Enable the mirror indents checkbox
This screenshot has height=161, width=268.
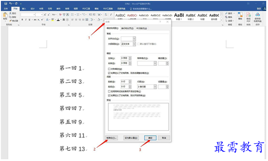(x=109, y=69)
